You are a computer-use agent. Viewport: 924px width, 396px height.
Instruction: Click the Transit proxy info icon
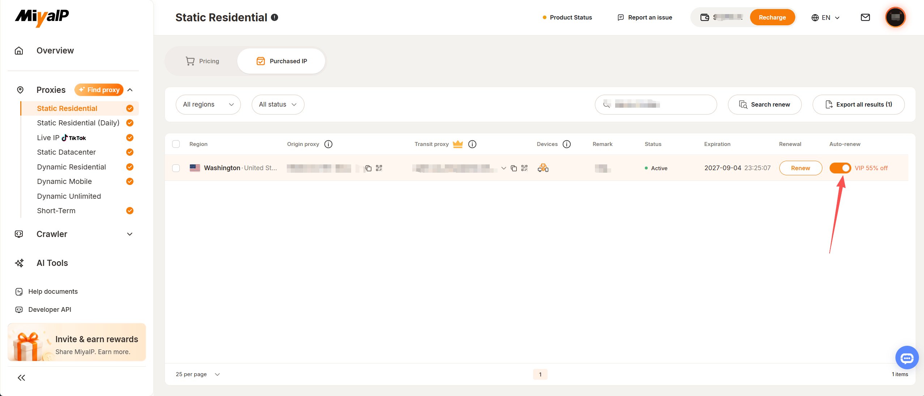pyautogui.click(x=472, y=144)
